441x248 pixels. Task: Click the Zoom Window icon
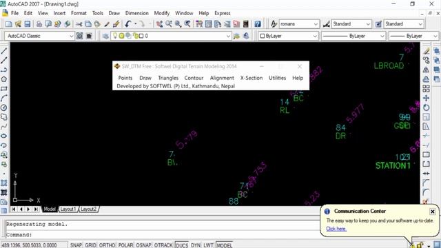pos(178,24)
